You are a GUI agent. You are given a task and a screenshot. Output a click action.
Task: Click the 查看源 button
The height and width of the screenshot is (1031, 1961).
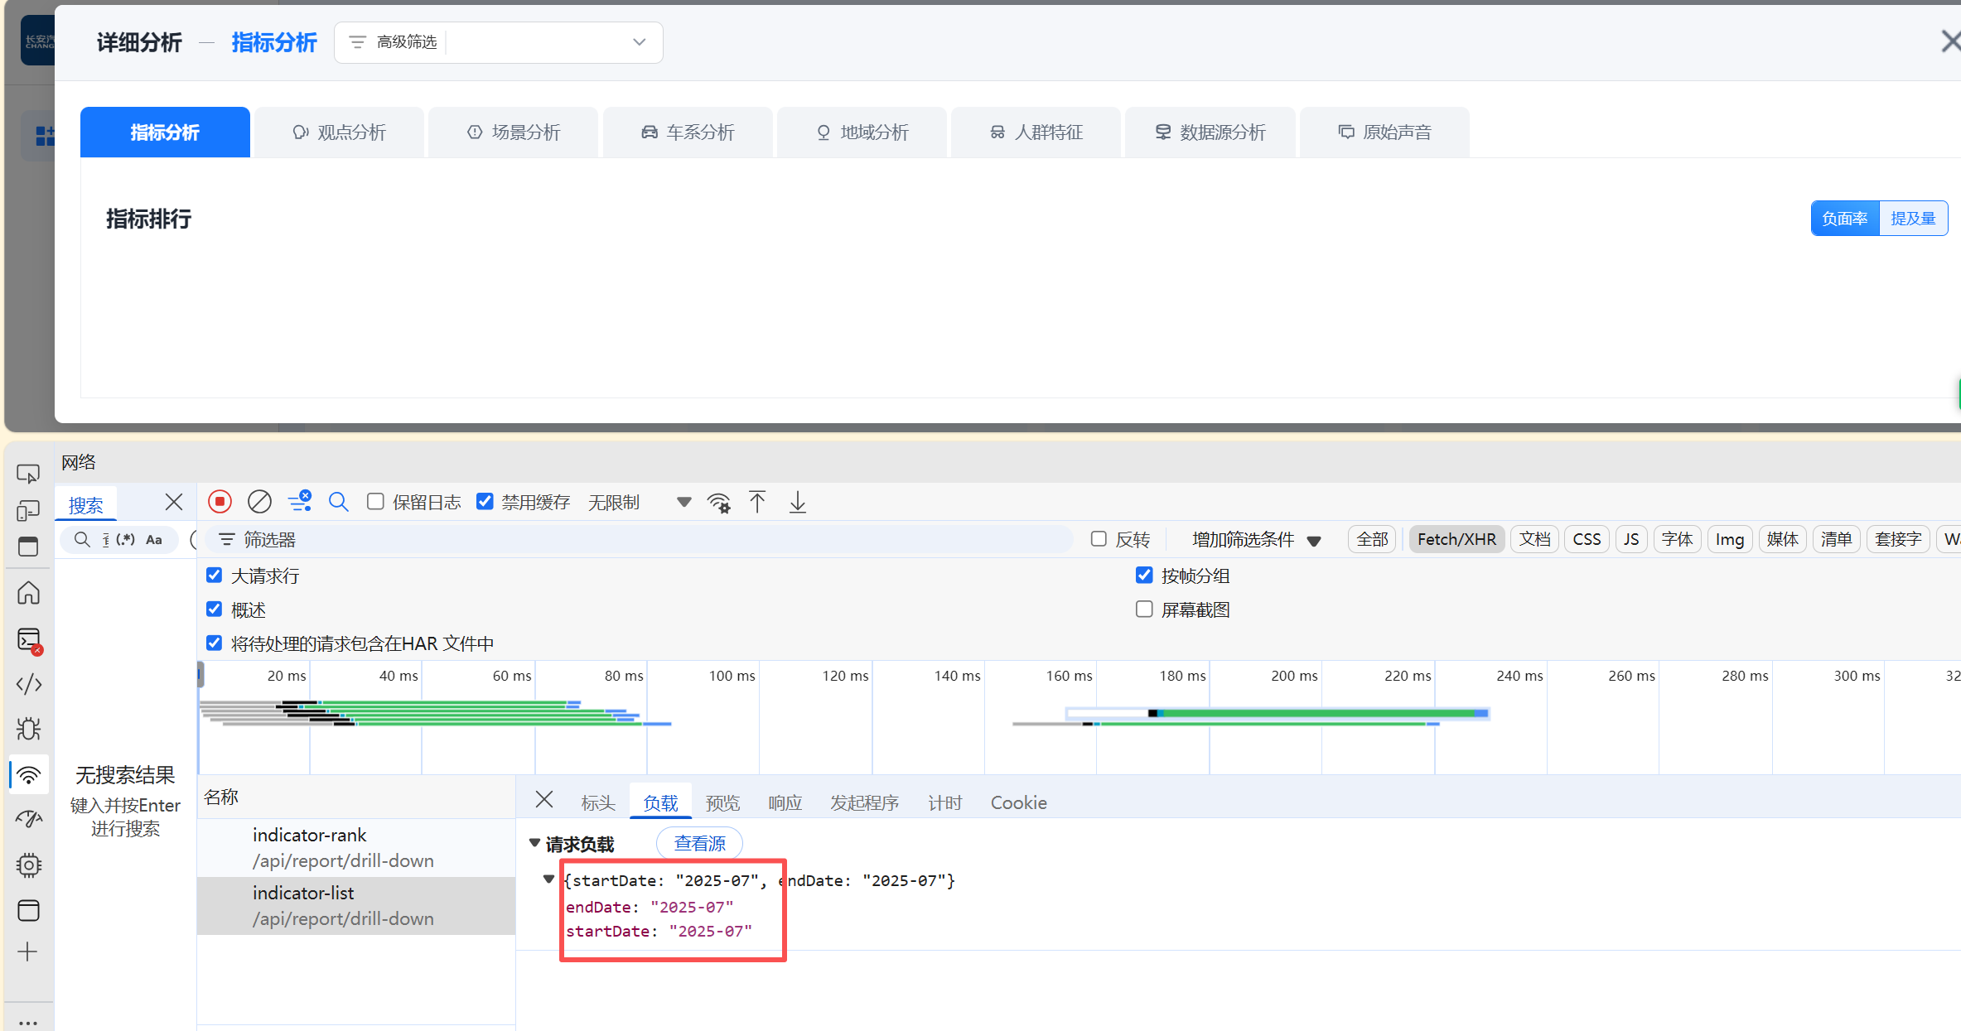pyautogui.click(x=699, y=843)
